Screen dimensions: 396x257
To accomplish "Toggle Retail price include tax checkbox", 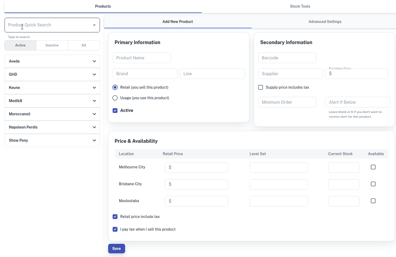I will [115, 217].
